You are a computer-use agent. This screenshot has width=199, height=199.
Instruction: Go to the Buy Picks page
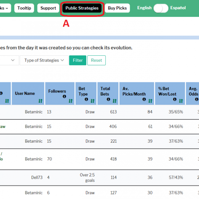117,8
